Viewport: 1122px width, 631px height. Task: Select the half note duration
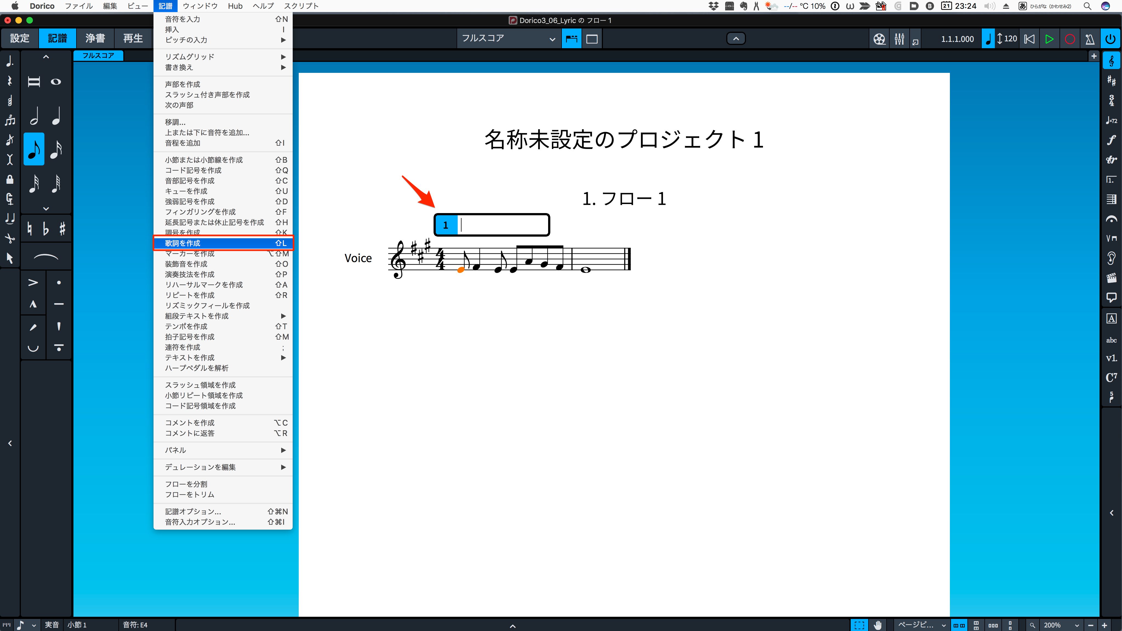pyautogui.click(x=34, y=116)
